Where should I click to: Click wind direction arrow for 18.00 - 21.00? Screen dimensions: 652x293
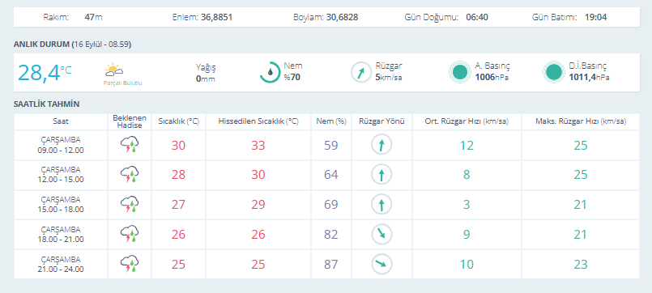381,235
